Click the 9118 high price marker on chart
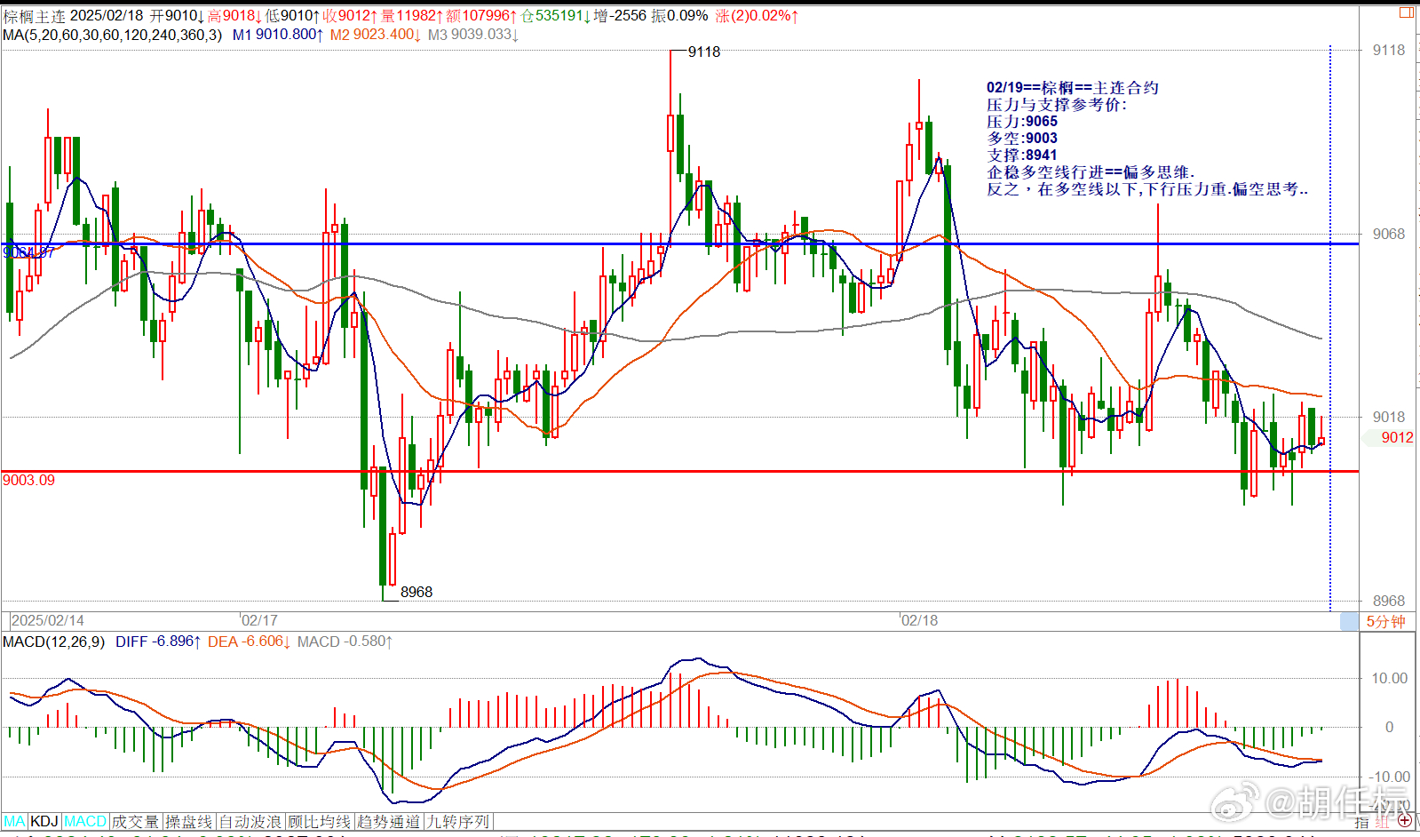The height and width of the screenshot is (837, 1420). 704,52
